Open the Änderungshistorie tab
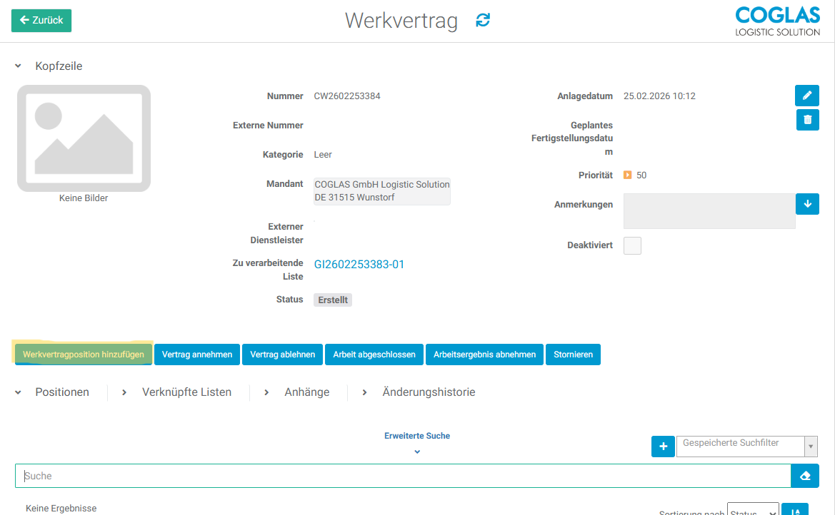Image resolution: width=835 pixels, height=515 pixels. click(x=429, y=392)
